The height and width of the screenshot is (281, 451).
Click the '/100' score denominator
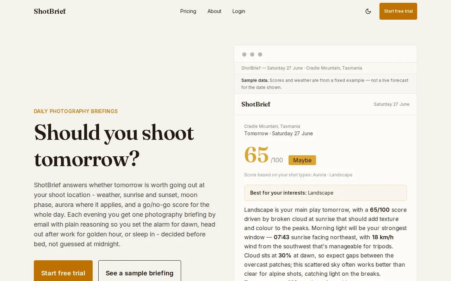pyautogui.click(x=277, y=160)
